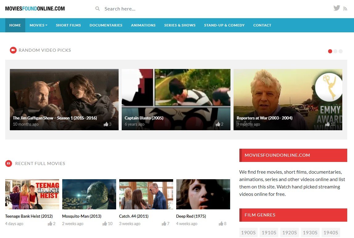The height and width of the screenshot is (238, 354).
Task: Open Series & Shows section
Action: point(180,25)
